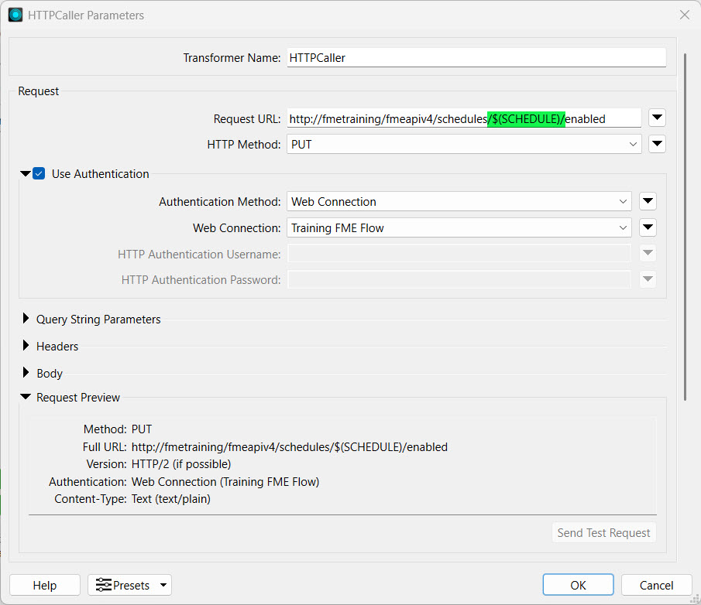This screenshot has height=605, width=701.
Task: Click the Help button
Action: coord(45,586)
